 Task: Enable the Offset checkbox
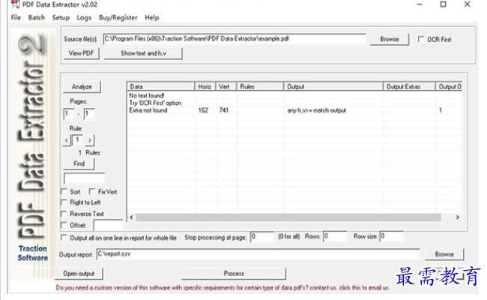point(64,225)
